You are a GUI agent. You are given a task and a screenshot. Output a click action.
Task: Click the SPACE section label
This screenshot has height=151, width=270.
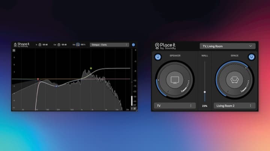(234, 55)
